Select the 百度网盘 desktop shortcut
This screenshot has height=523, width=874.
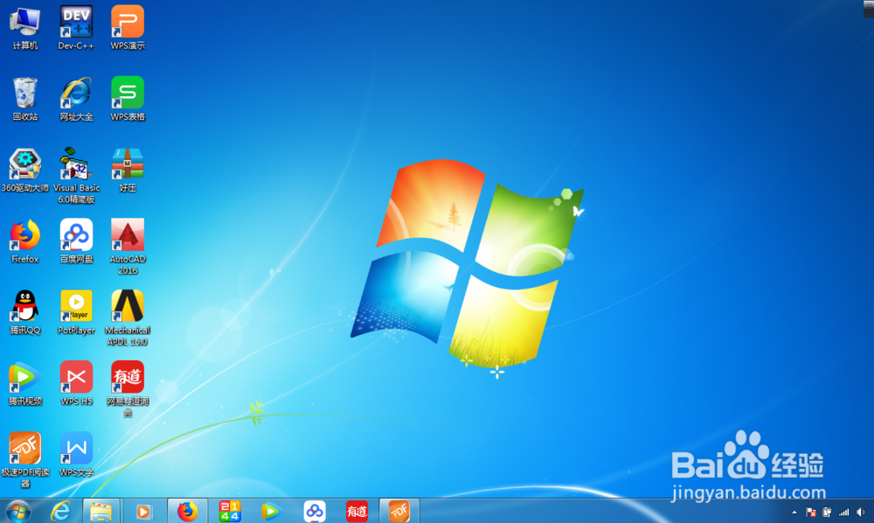76,241
